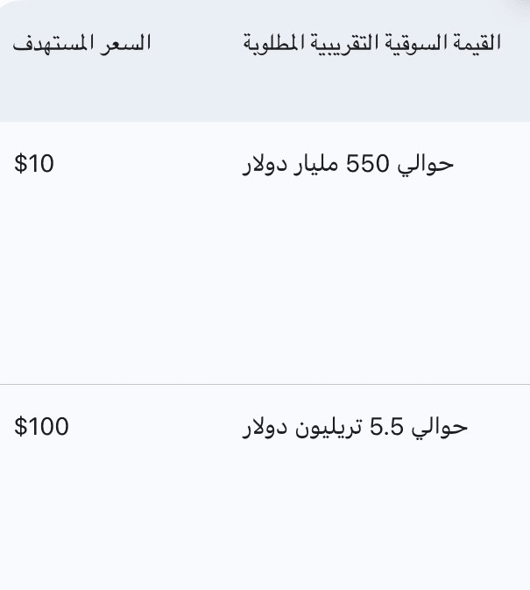530x590 pixels.
Task: Click the number 5.5 in second row
Action: (x=387, y=427)
